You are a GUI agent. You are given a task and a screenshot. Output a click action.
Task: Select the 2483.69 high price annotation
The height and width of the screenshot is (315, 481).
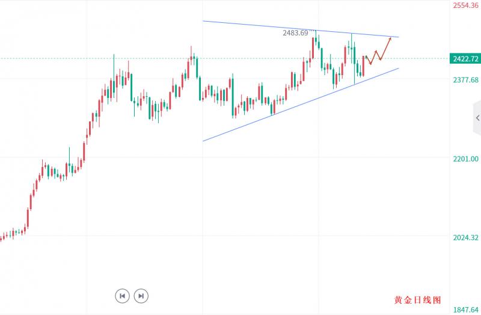point(295,32)
